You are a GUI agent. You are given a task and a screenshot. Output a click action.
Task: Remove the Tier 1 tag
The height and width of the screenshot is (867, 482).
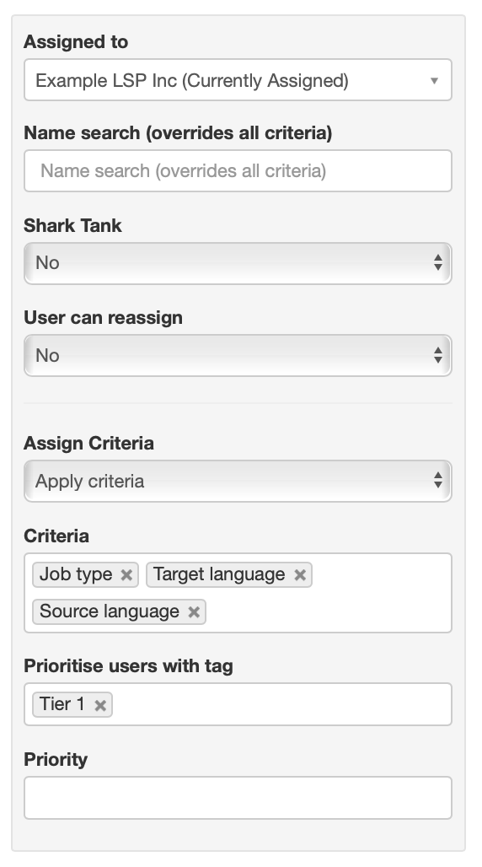pos(100,705)
